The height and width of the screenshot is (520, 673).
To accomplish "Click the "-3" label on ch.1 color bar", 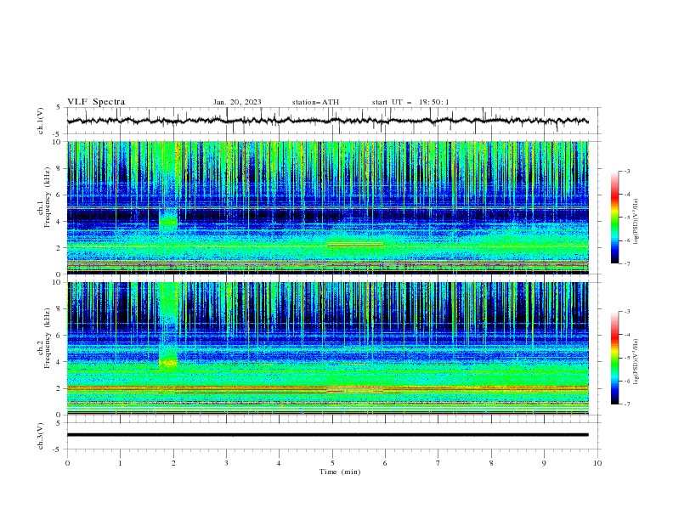I will pos(626,171).
